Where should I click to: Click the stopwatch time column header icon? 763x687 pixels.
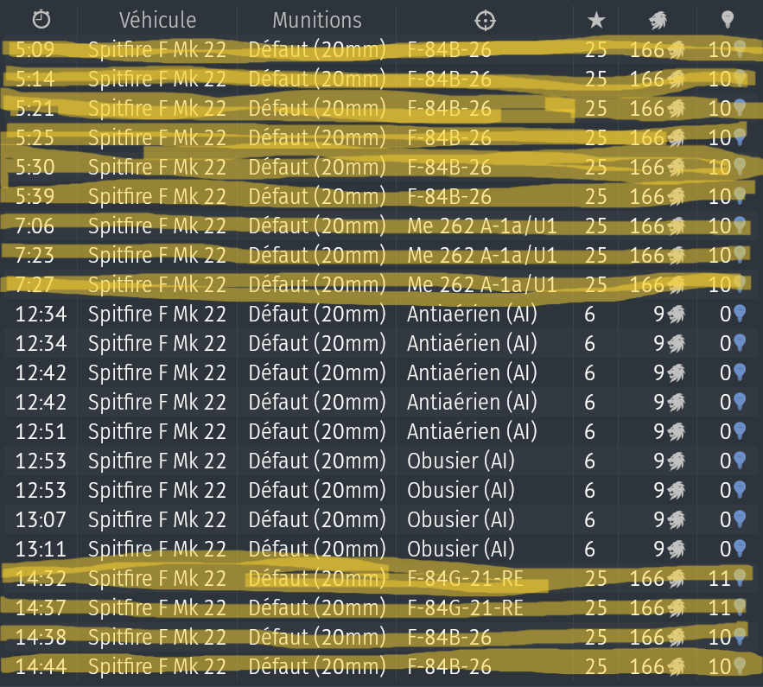coord(41,20)
